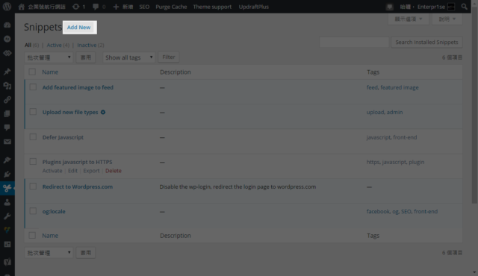Click the plus icon to add new content
The image size is (478, 276).
click(x=116, y=7)
